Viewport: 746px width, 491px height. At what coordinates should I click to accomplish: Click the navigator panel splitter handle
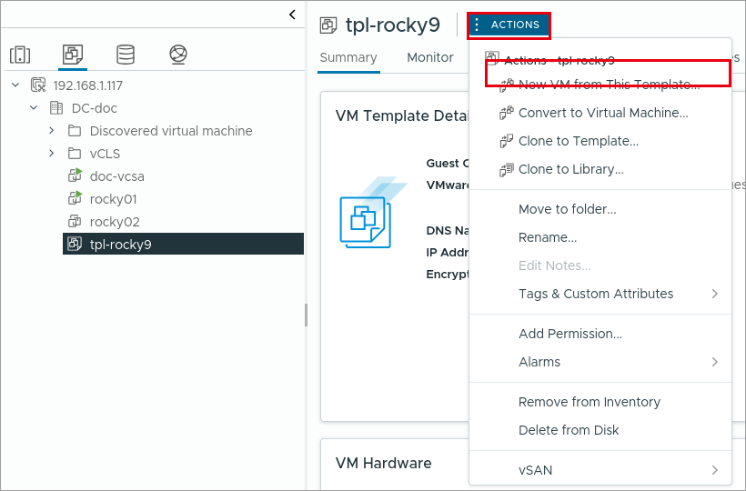tap(306, 315)
